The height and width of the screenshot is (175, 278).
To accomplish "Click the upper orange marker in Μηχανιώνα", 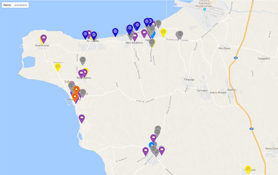I will click(x=76, y=89).
